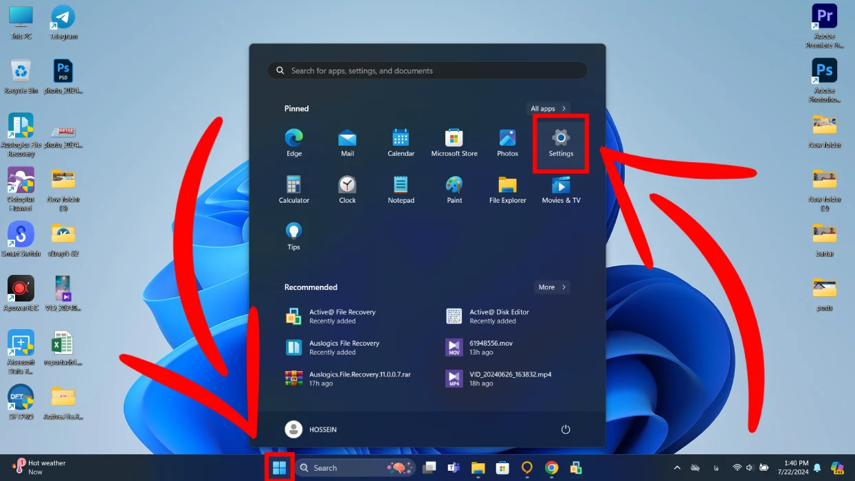Open the Start button on the taskbar
Image resolution: width=855 pixels, height=481 pixels.
pyautogui.click(x=279, y=468)
